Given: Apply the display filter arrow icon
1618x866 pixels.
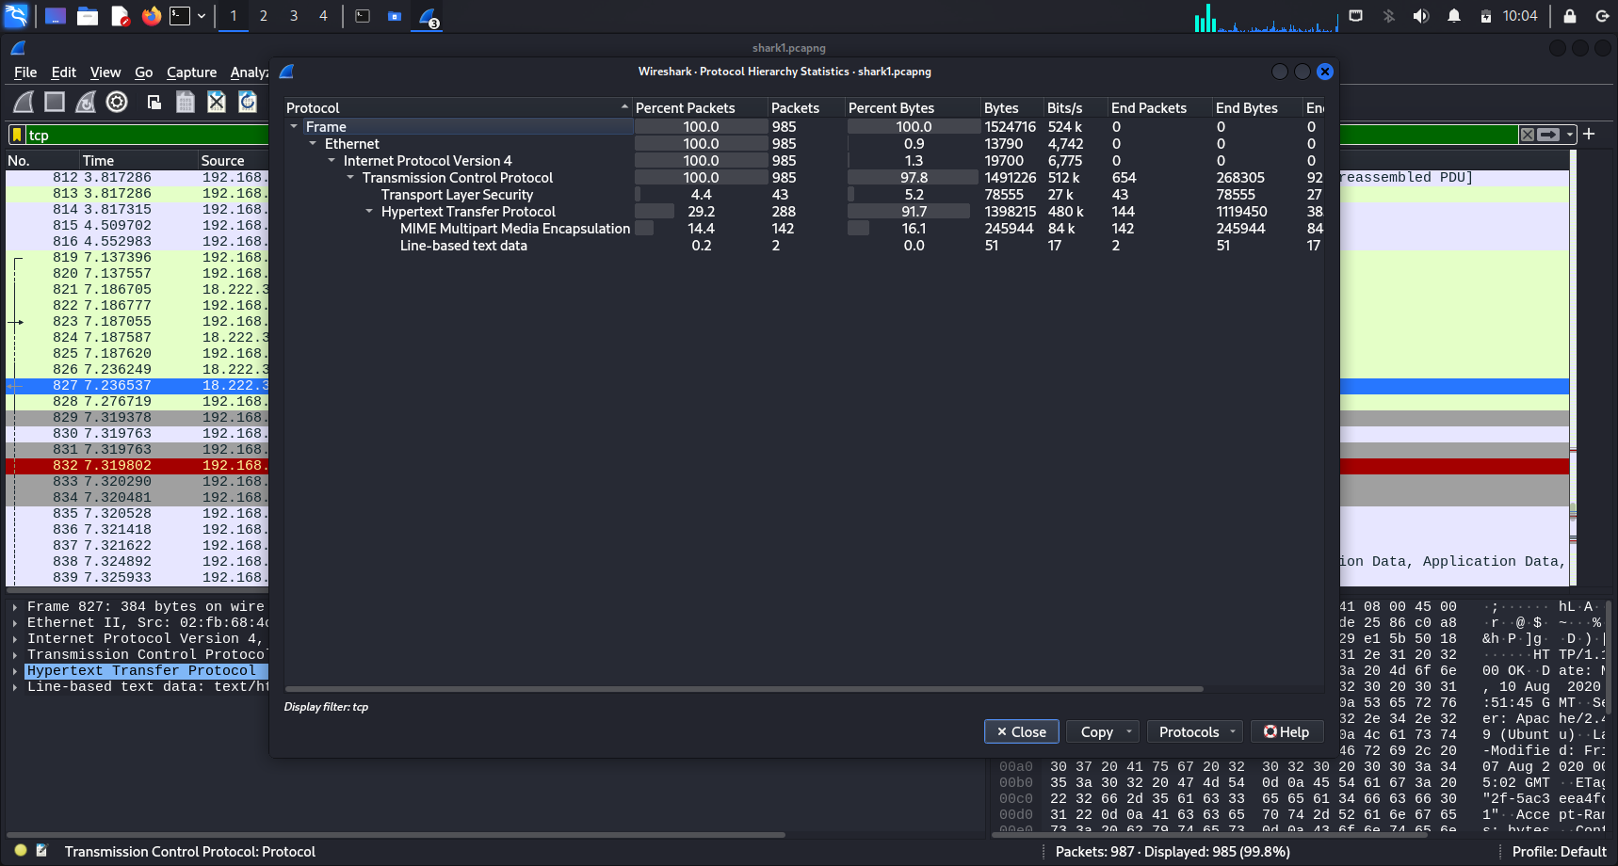Looking at the screenshot, I should point(1548,135).
